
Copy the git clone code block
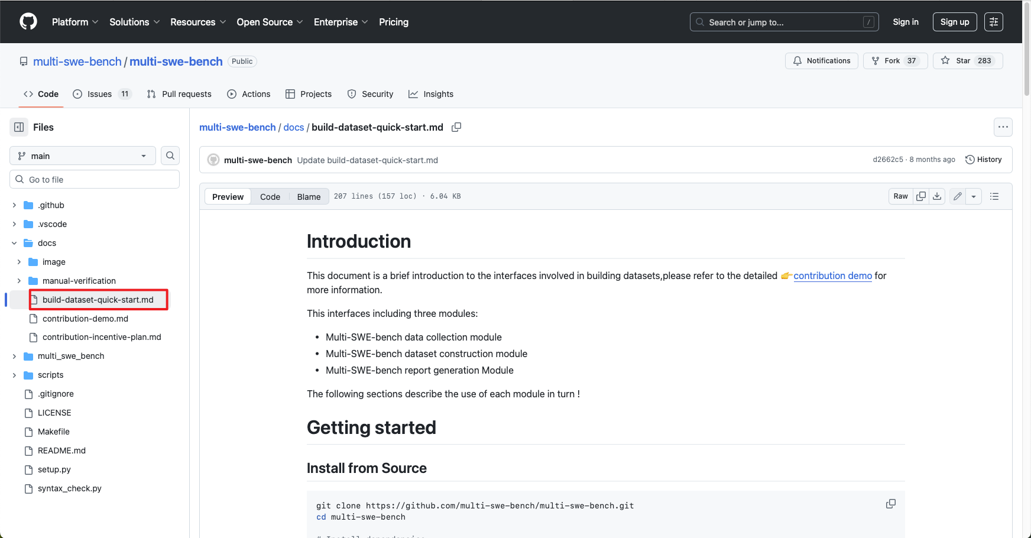tap(891, 504)
